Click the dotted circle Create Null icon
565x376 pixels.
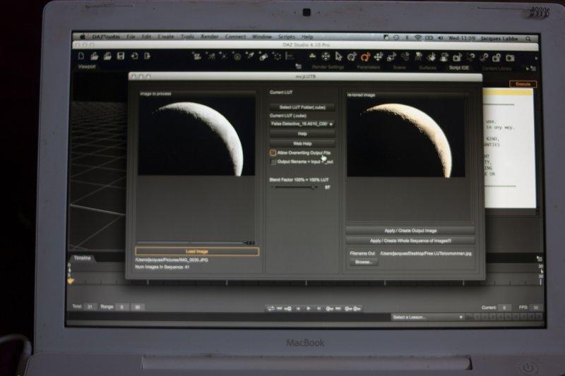point(278,56)
